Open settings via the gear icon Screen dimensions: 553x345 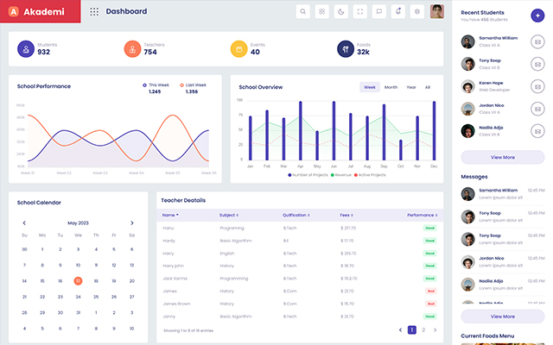click(417, 11)
